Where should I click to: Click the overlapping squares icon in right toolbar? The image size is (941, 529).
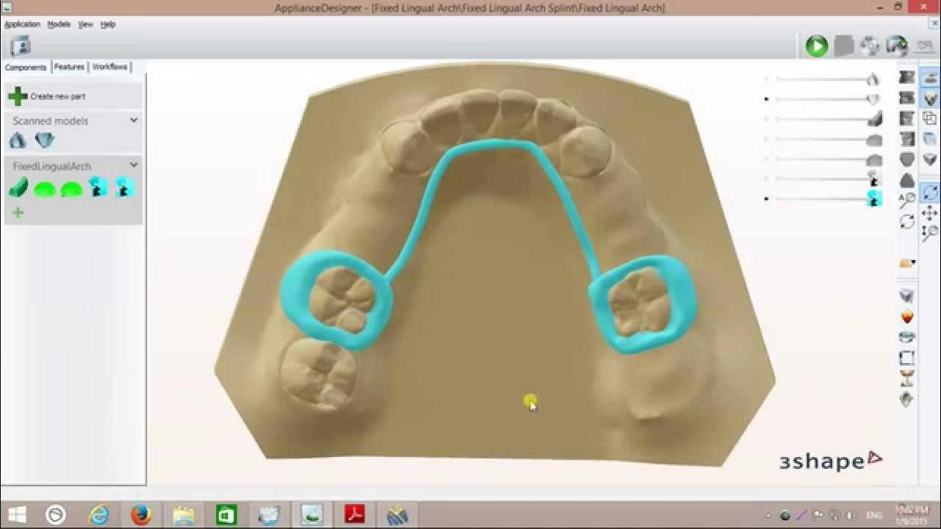929,118
